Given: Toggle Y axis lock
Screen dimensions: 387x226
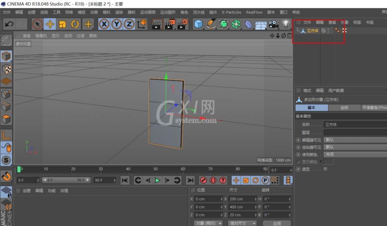Looking at the screenshot, I should 116,24.
